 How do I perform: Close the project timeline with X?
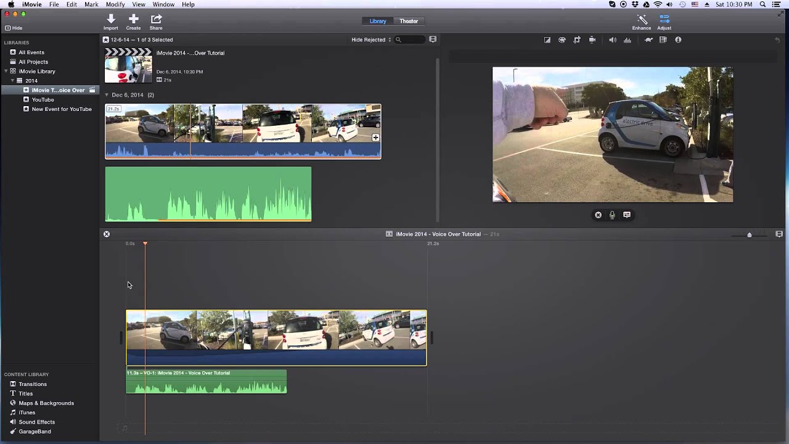pyautogui.click(x=107, y=234)
